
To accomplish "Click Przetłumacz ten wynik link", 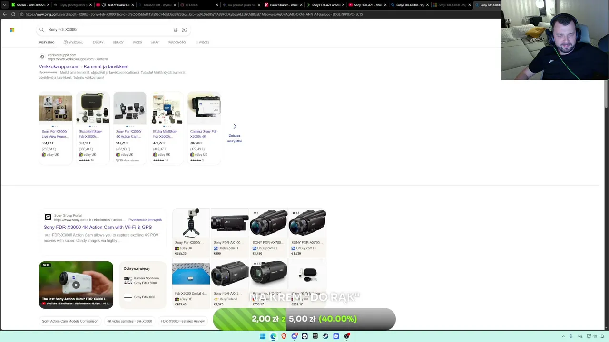I will point(145,220).
